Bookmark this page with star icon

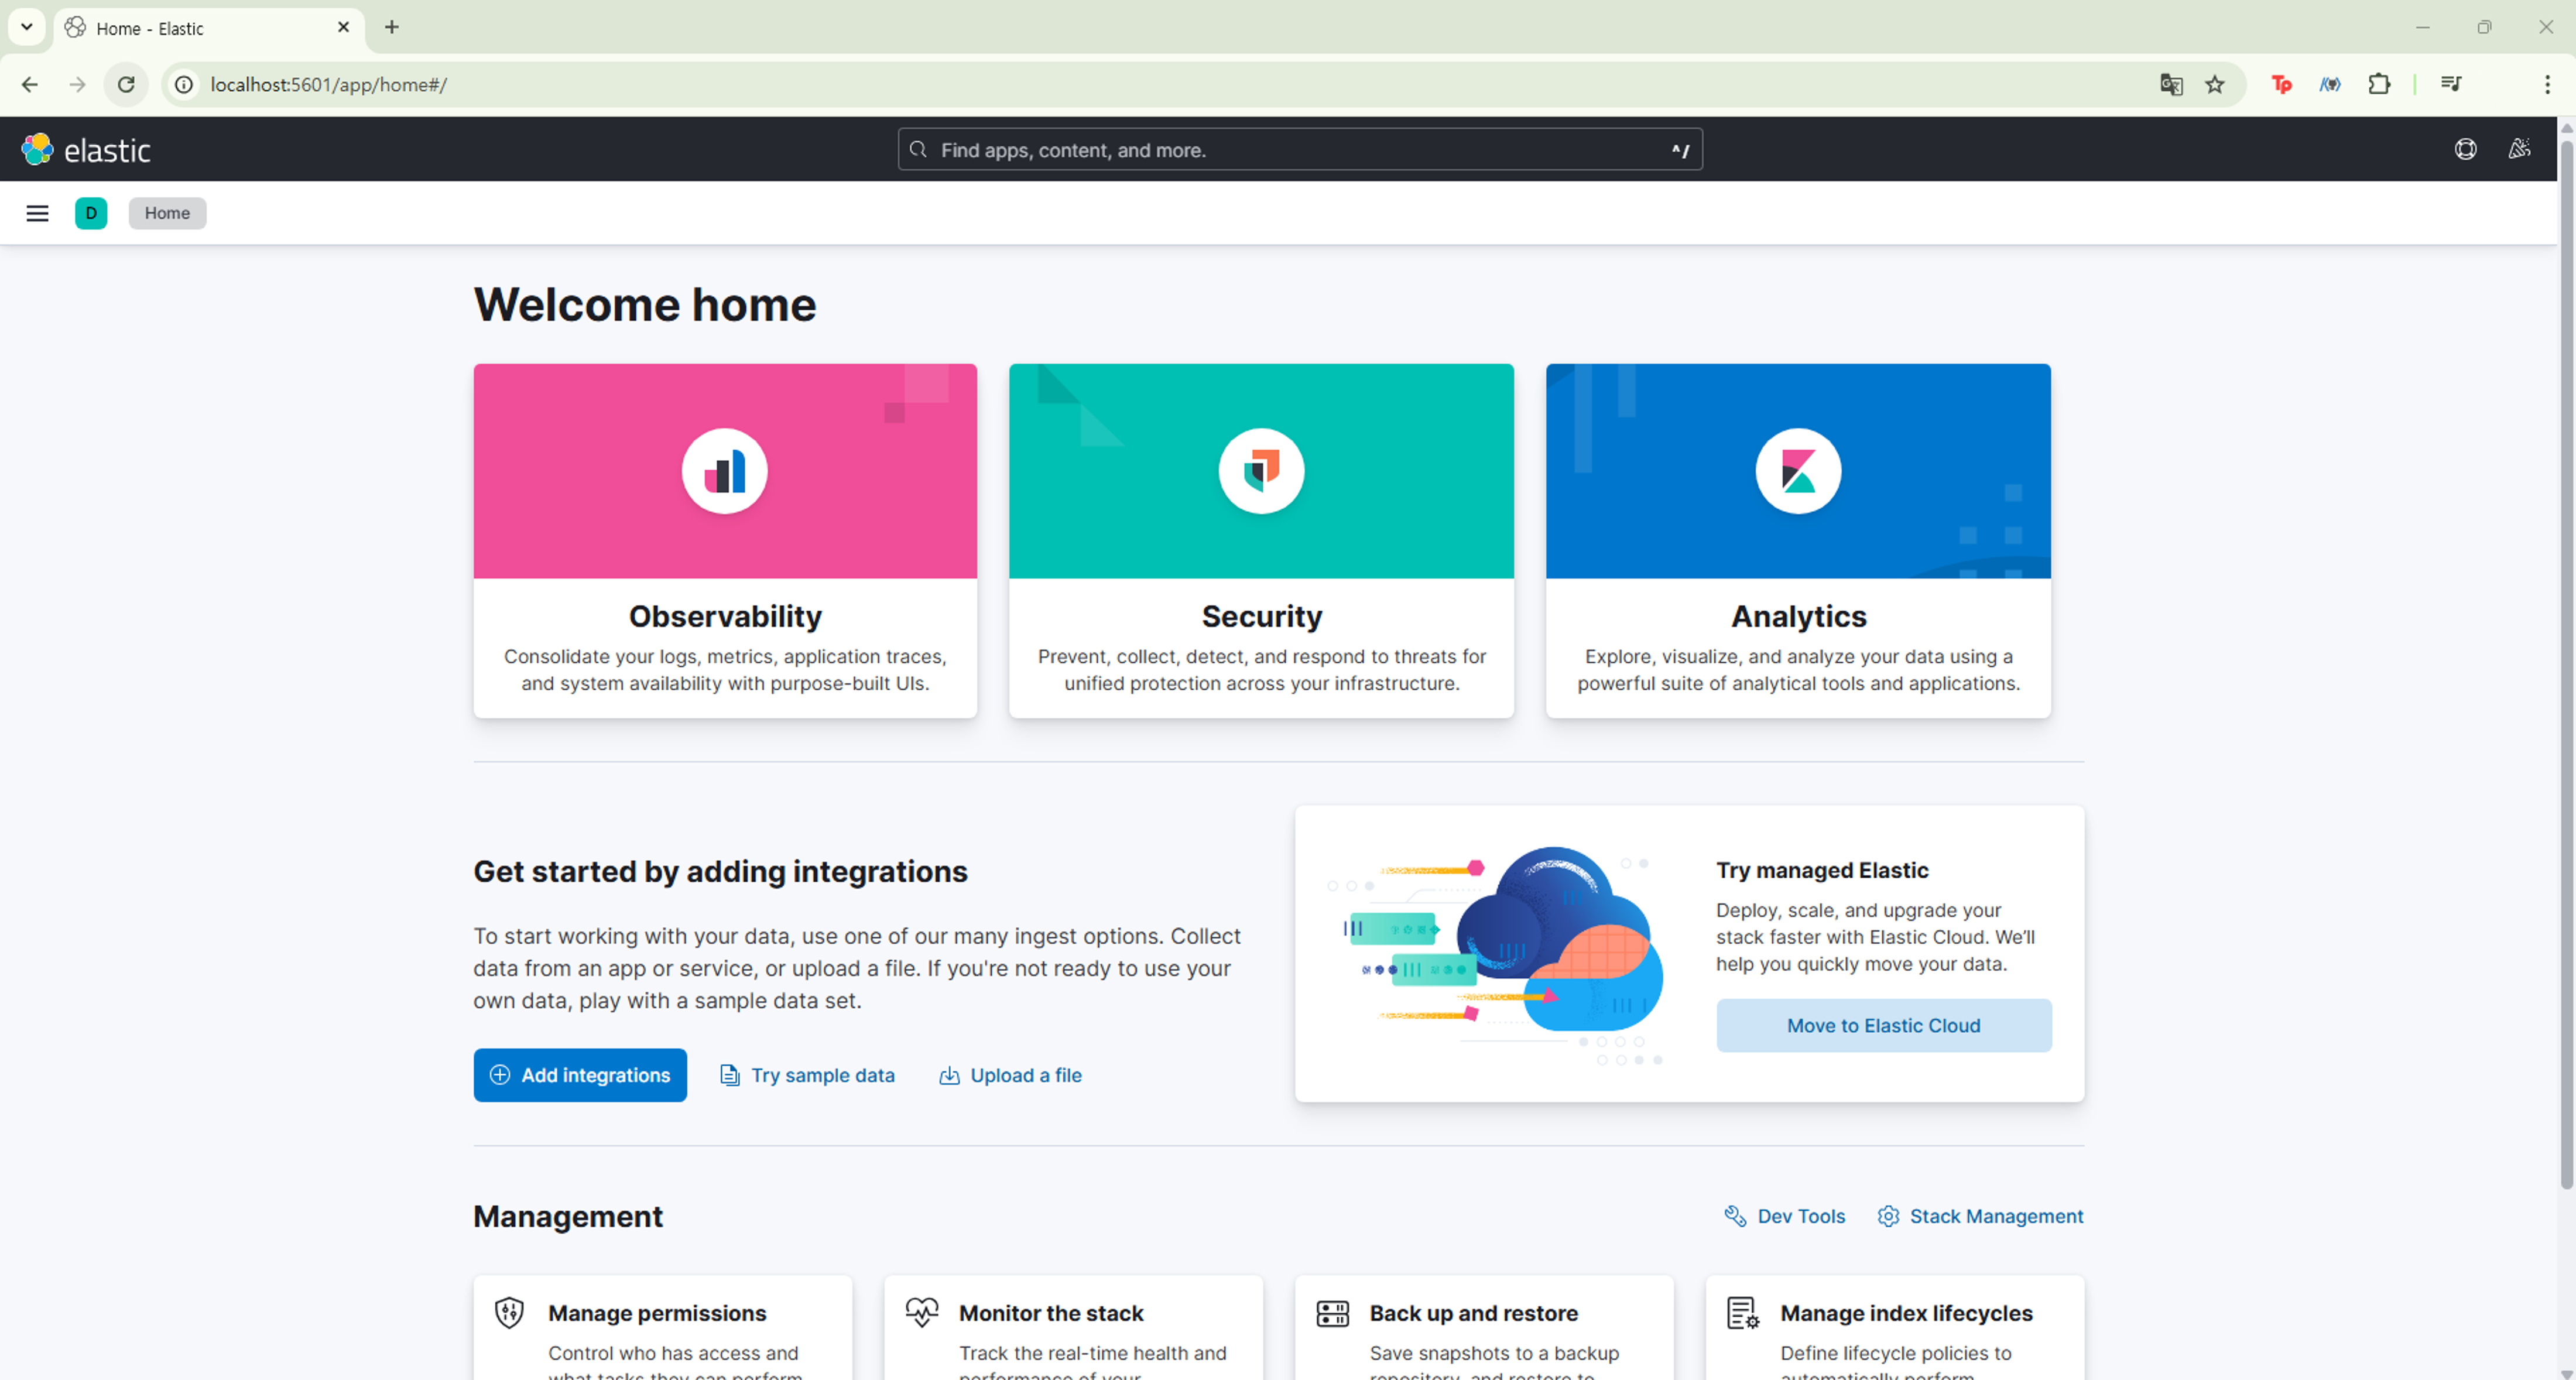[x=2215, y=85]
